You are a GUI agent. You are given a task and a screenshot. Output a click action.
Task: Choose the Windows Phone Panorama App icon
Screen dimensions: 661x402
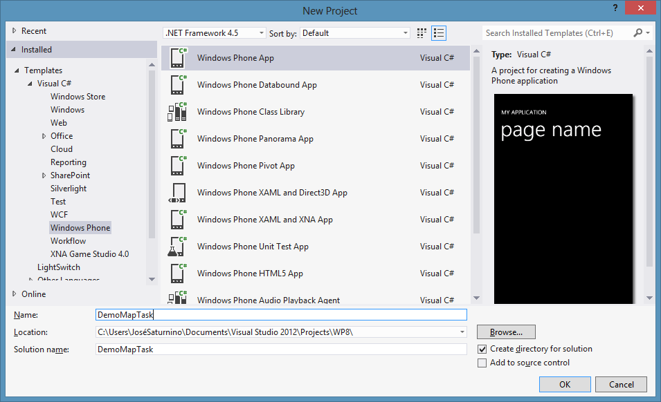click(x=178, y=139)
